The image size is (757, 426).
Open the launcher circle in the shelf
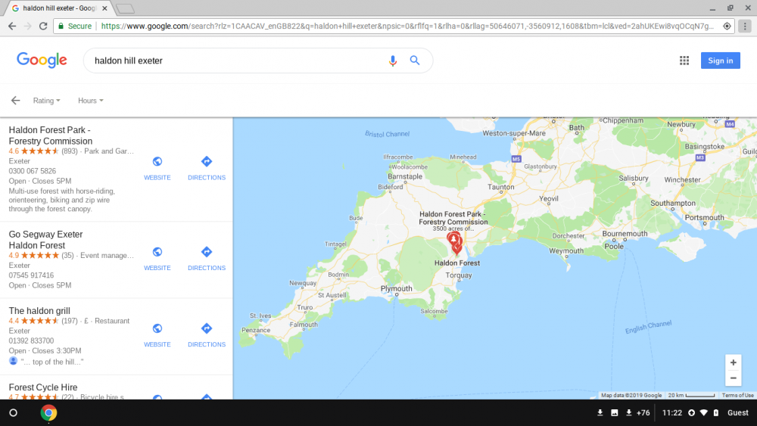[x=14, y=412]
